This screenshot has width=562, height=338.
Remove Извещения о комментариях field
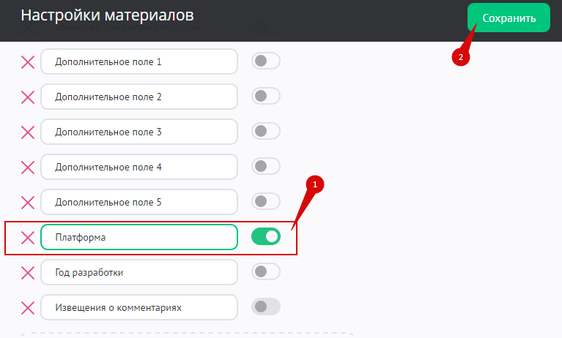tap(28, 307)
